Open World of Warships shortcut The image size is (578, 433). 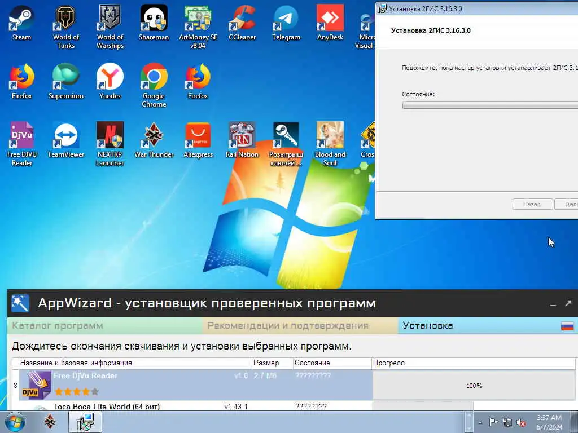coord(110,26)
